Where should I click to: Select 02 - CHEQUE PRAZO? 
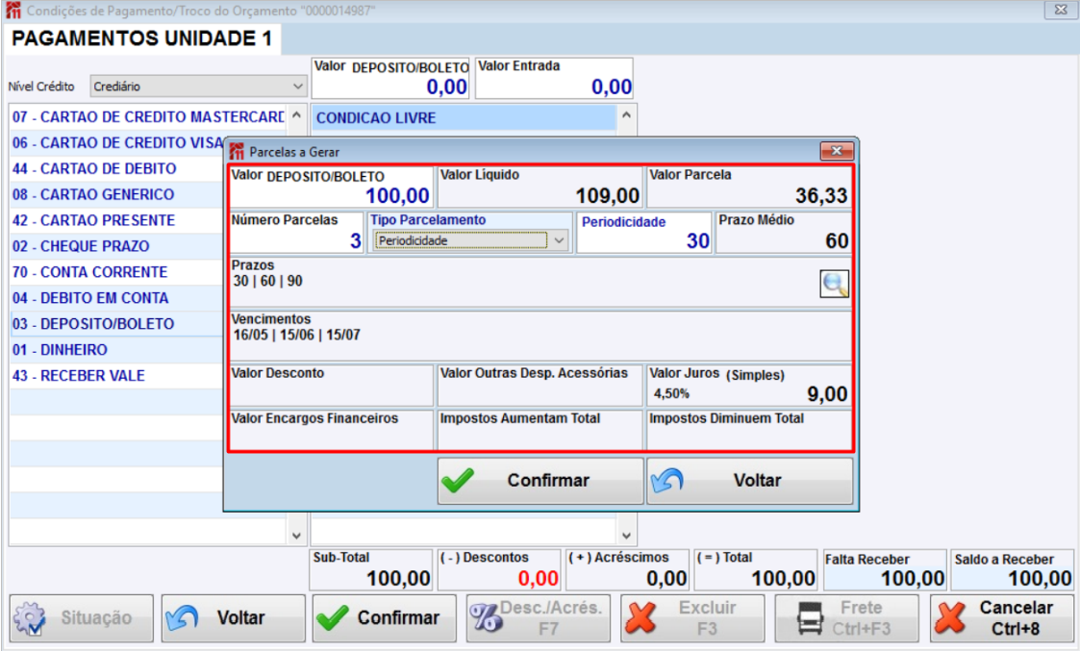(117, 246)
